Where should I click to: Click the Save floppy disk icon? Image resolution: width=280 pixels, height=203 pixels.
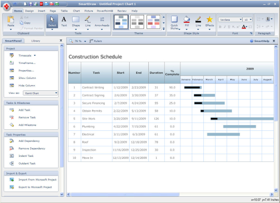[x=31, y=4]
